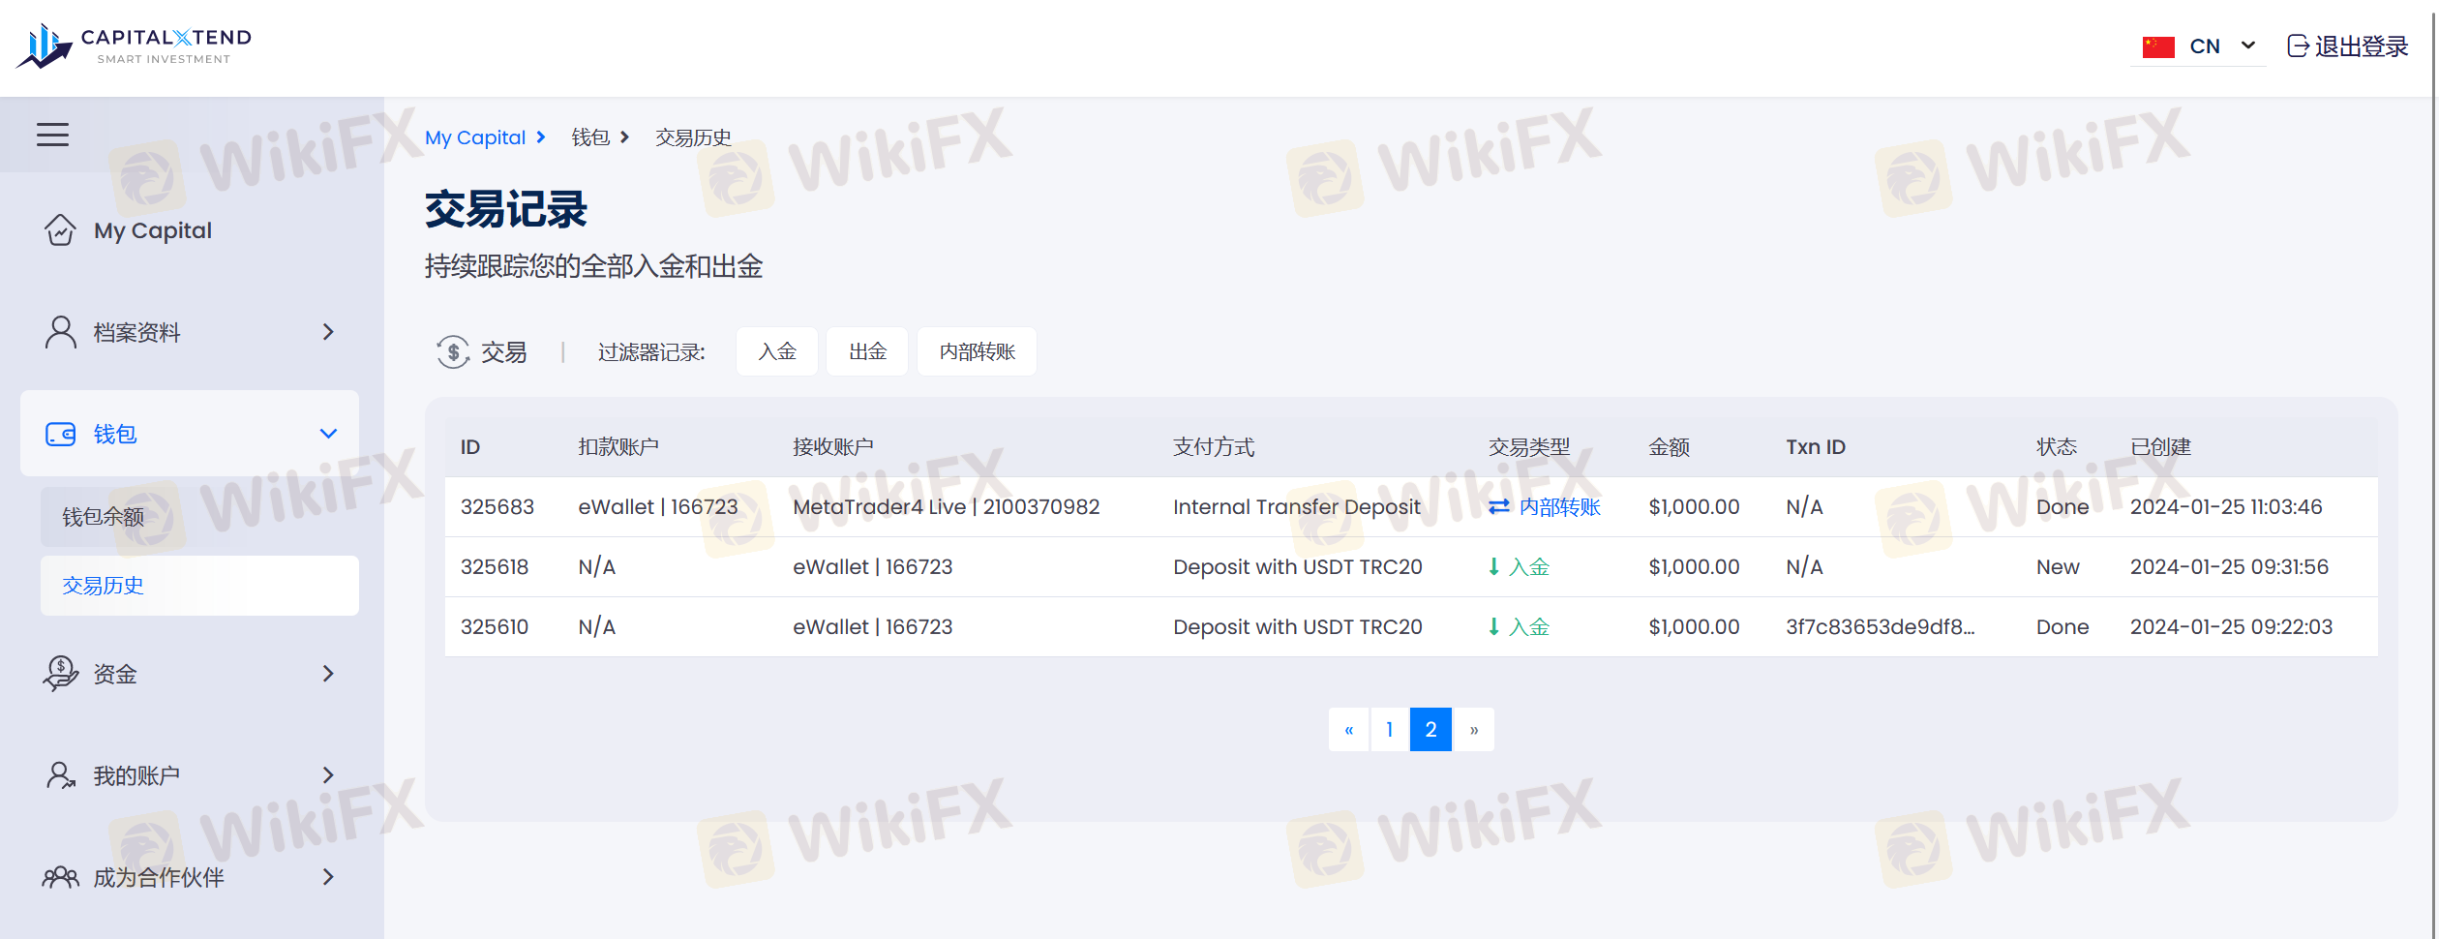The width and height of the screenshot is (2439, 939).
Task: Filter records by 入金
Action: click(x=777, y=351)
